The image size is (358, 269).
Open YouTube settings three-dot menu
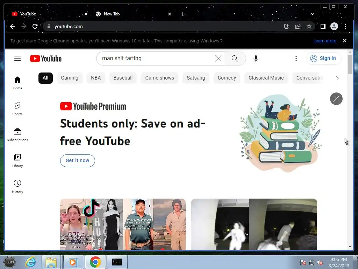296,58
